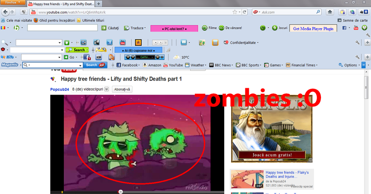The height and width of the screenshot is (194, 371).
Task: Open the Firefox menu button
Action: (13, 3)
